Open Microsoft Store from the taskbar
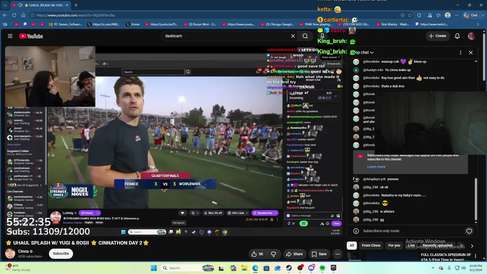Image resolution: width=487 pixels, height=274 pixels. click(266, 268)
